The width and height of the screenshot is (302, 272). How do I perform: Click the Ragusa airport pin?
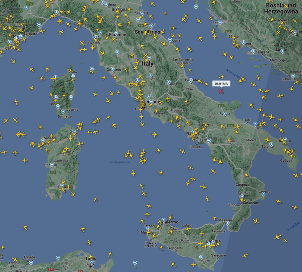tap(201, 257)
